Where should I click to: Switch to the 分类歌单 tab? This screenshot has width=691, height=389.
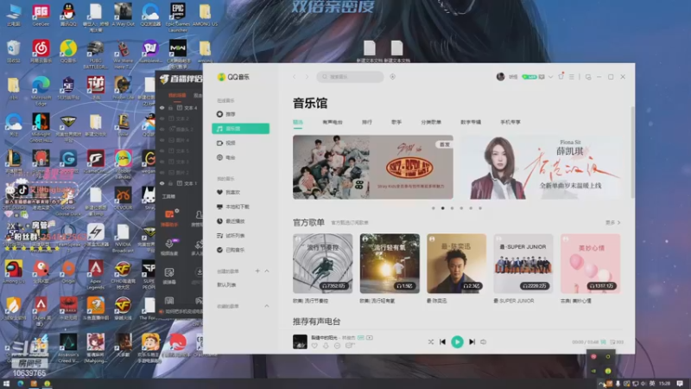(x=431, y=122)
